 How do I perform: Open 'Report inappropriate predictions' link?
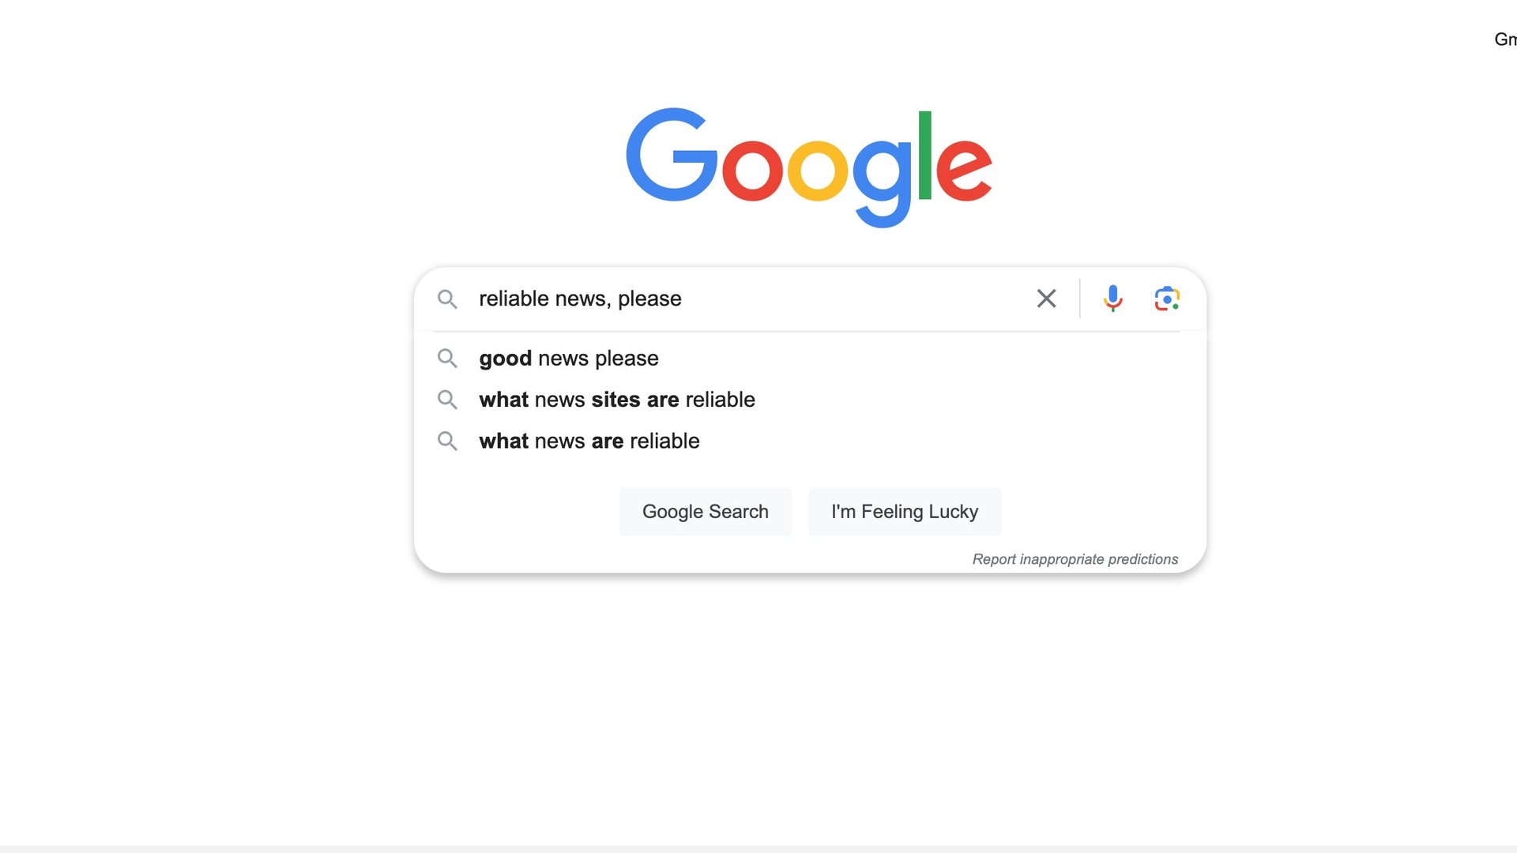coord(1075,559)
